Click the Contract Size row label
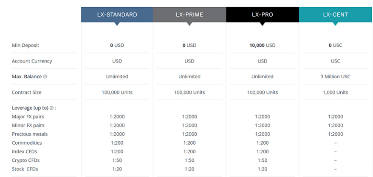This screenshot has height=177, width=373. click(27, 92)
